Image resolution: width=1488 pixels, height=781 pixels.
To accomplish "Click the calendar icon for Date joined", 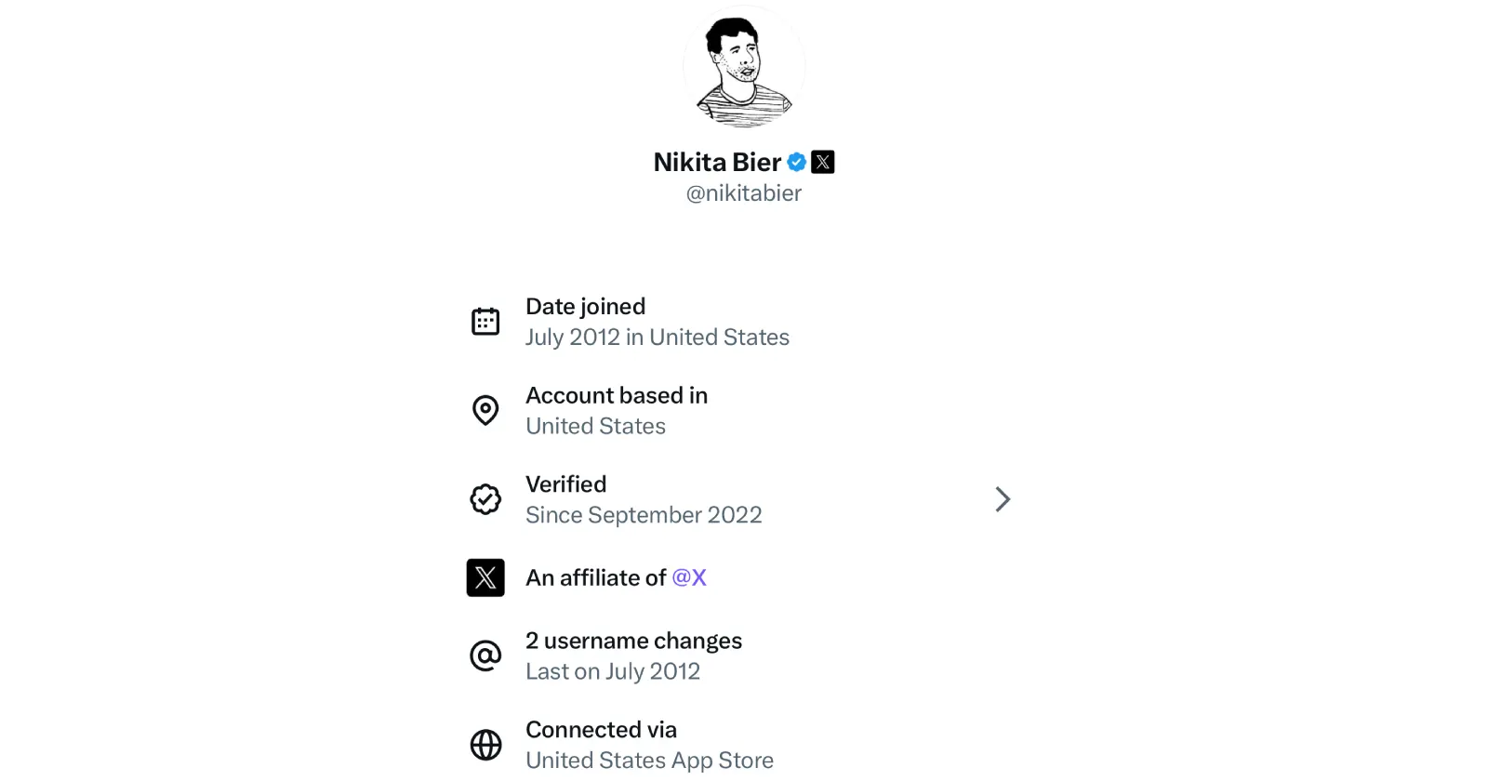I will click(x=485, y=322).
